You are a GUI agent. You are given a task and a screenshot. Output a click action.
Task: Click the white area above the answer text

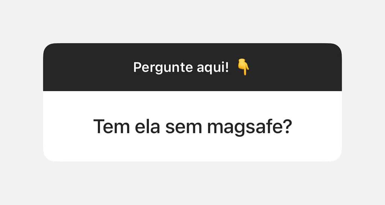point(192,104)
